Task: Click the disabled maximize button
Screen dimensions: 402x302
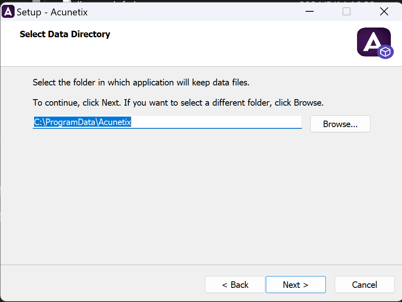Action: click(x=346, y=12)
